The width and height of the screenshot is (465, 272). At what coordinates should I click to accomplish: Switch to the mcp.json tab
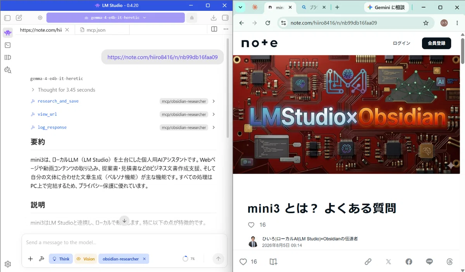[96, 30]
